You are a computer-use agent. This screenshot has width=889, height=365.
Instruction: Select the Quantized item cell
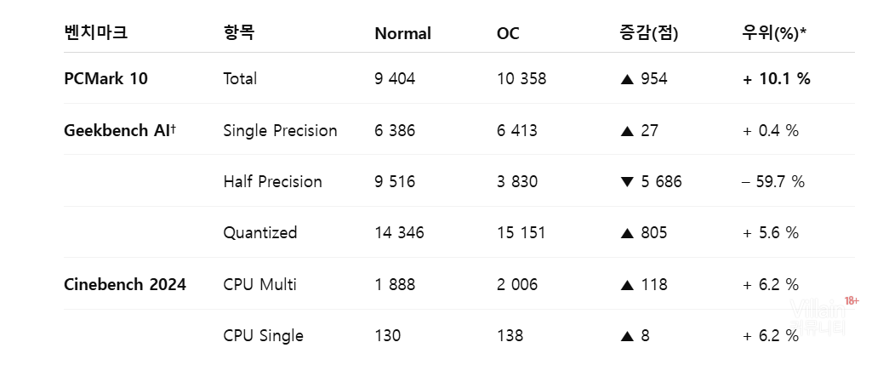coord(259,233)
